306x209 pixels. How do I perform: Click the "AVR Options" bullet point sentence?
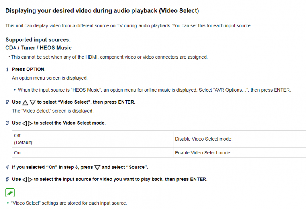pos(154,90)
